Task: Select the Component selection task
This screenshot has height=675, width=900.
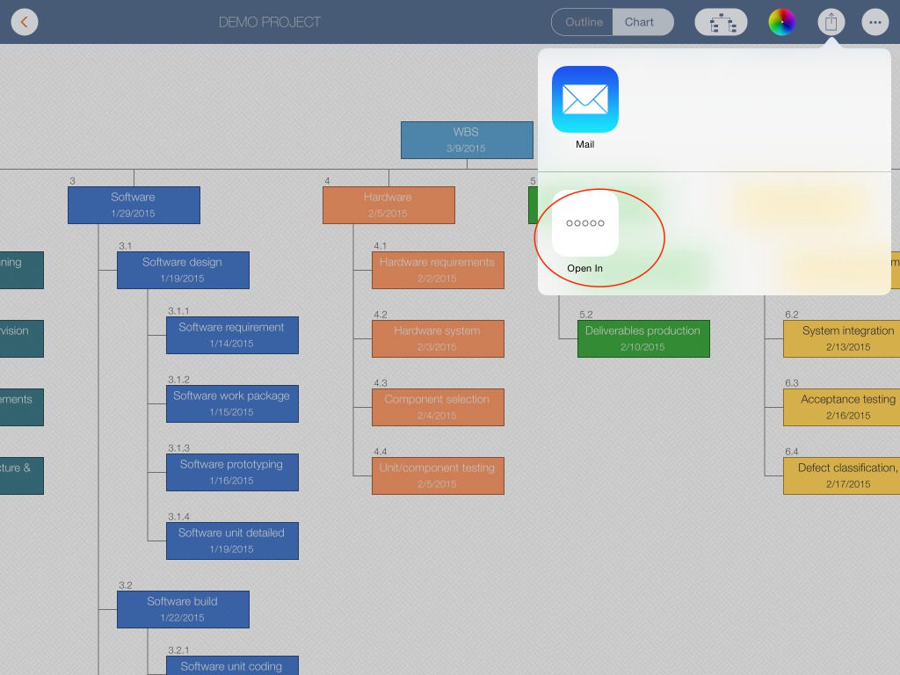Action: [438, 407]
